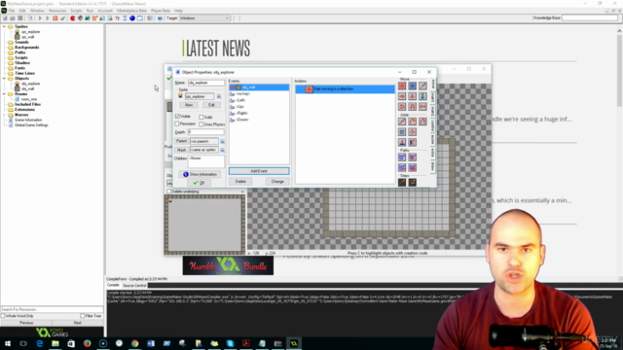
Task: Collapse the Objects folder in resource tree
Action: [x=4, y=79]
